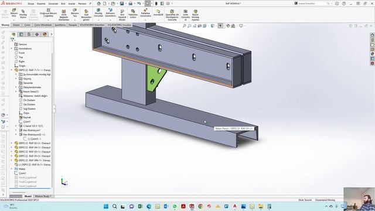Viewport: 375px width, 211px height.
Task: Switch to the Hesapla ribbon tab
Action: 73,25
